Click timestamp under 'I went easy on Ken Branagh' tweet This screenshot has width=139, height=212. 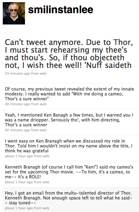[19, 156]
